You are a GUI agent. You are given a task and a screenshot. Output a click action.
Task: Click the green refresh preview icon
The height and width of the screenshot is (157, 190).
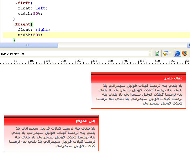pyautogui.click(x=157, y=53)
